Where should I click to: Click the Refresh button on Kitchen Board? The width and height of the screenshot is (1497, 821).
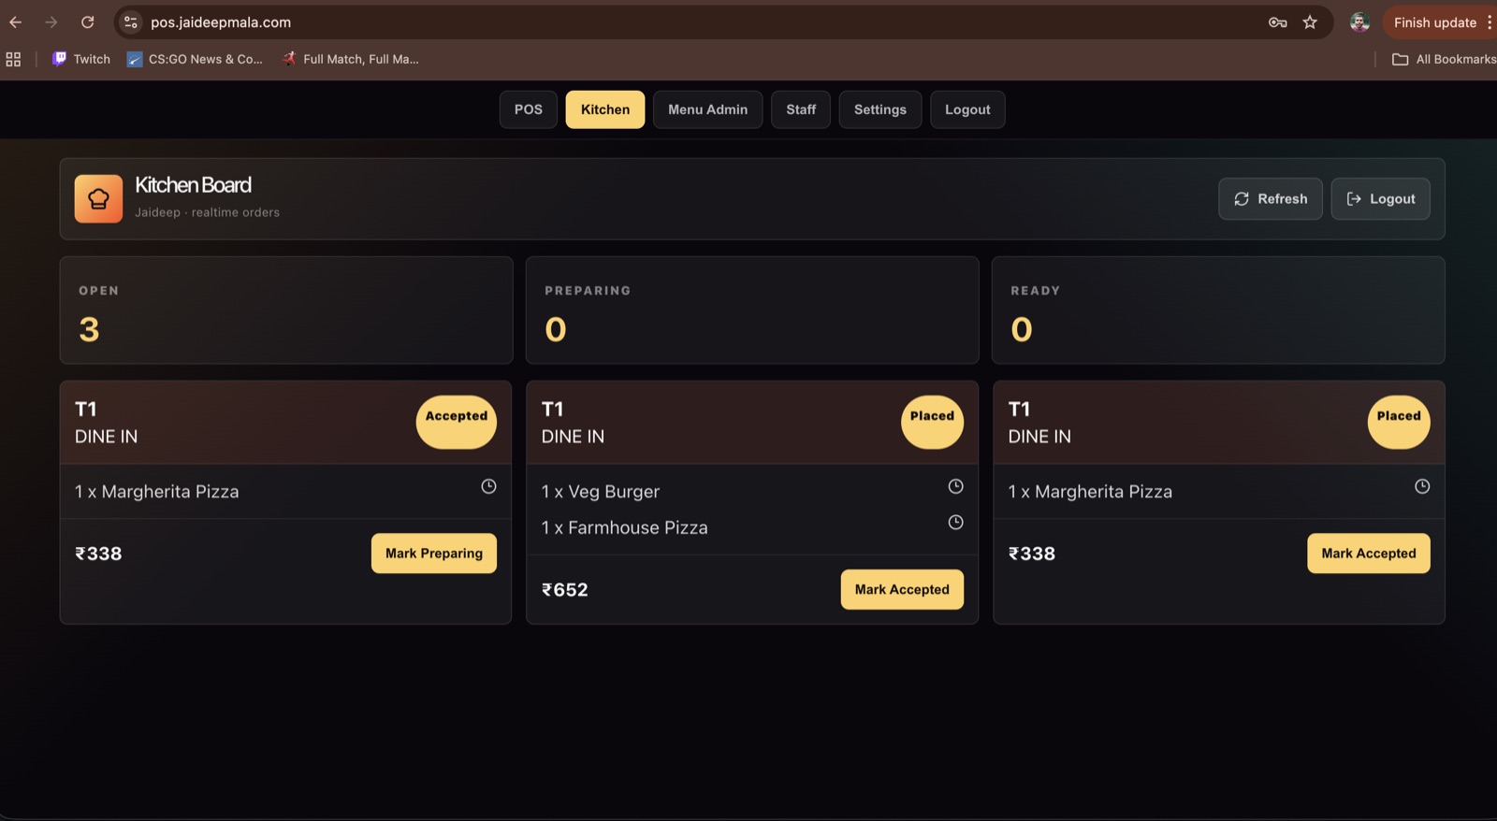click(1271, 199)
